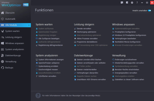The width and height of the screenshot is (154, 101).
Task: Open Geschwindigkeit messen
Action: (x=48, y=70)
